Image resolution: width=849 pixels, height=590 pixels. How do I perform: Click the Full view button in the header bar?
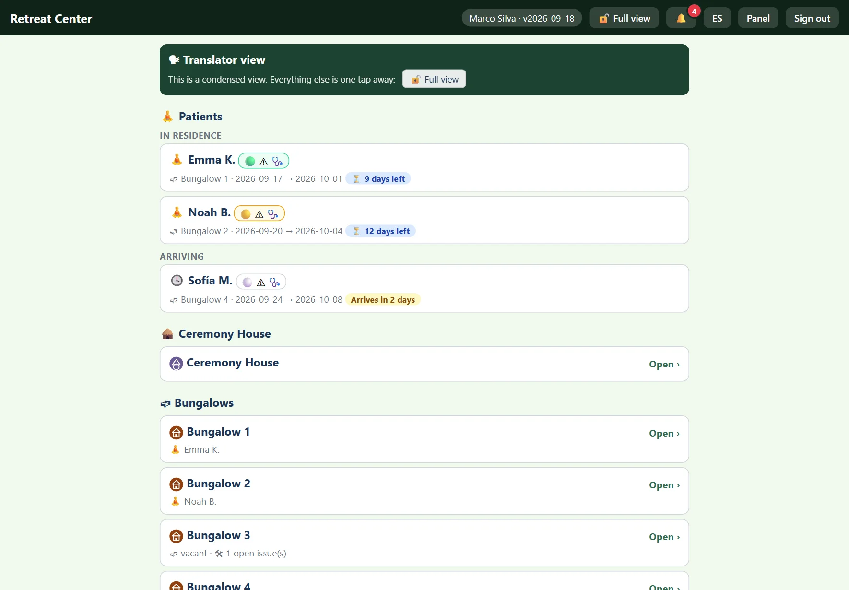[624, 18]
